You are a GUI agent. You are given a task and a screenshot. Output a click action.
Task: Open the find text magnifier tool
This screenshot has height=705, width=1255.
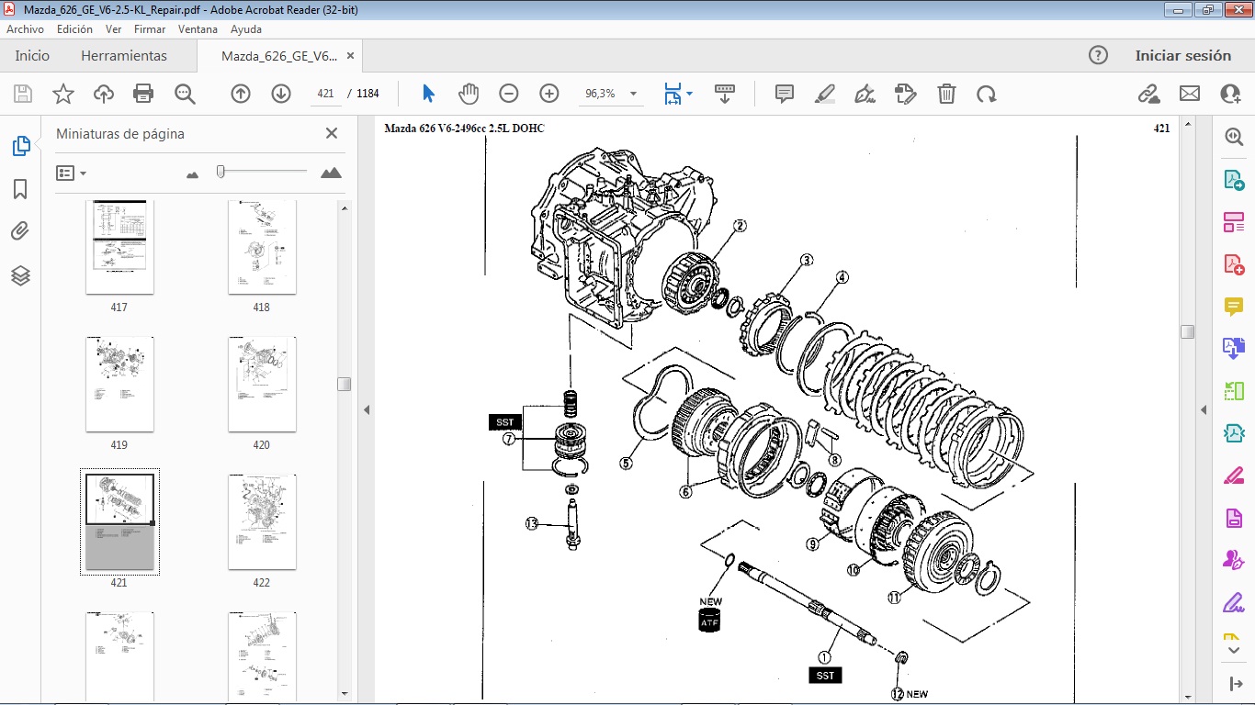pyautogui.click(x=185, y=94)
